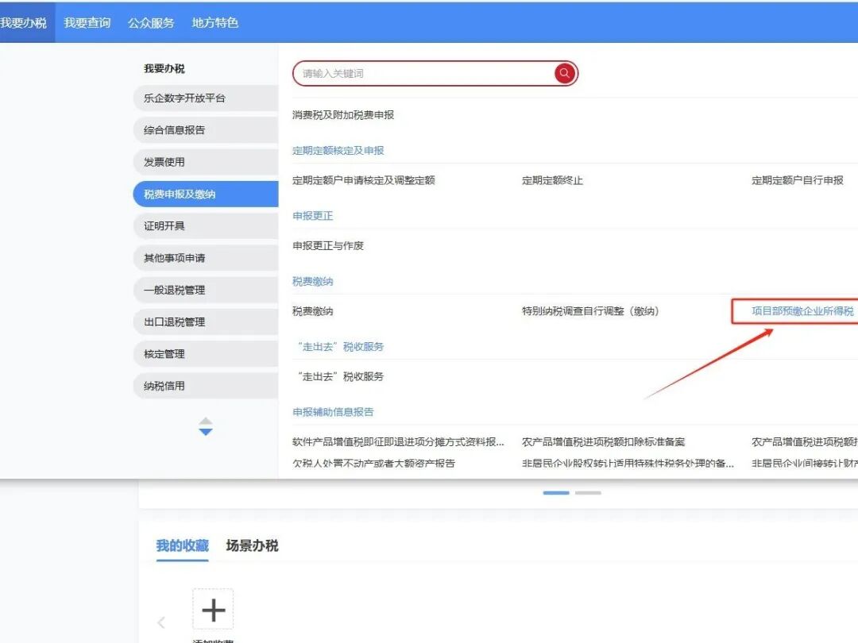Click the red search magnifier icon
Viewport: 858px width, 643px height.
tap(565, 73)
